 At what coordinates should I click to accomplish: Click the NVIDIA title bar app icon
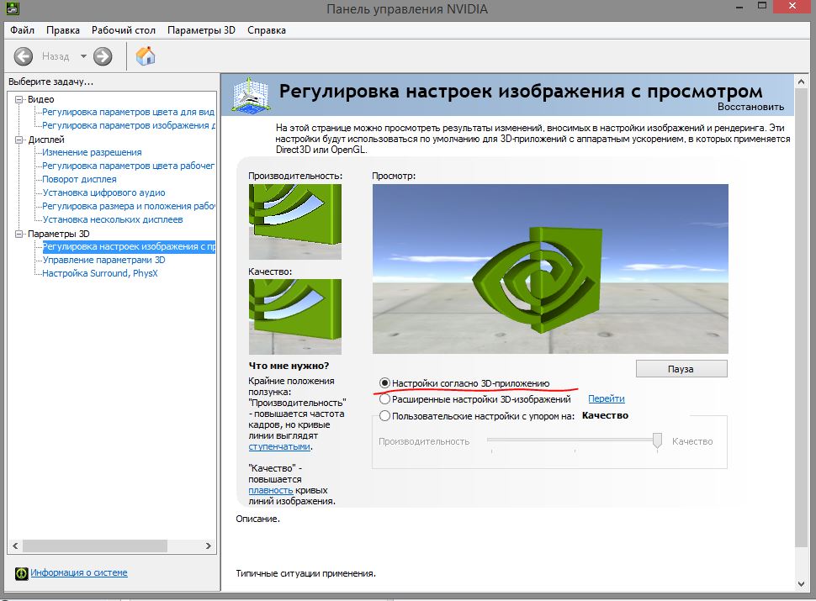click(x=13, y=8)
